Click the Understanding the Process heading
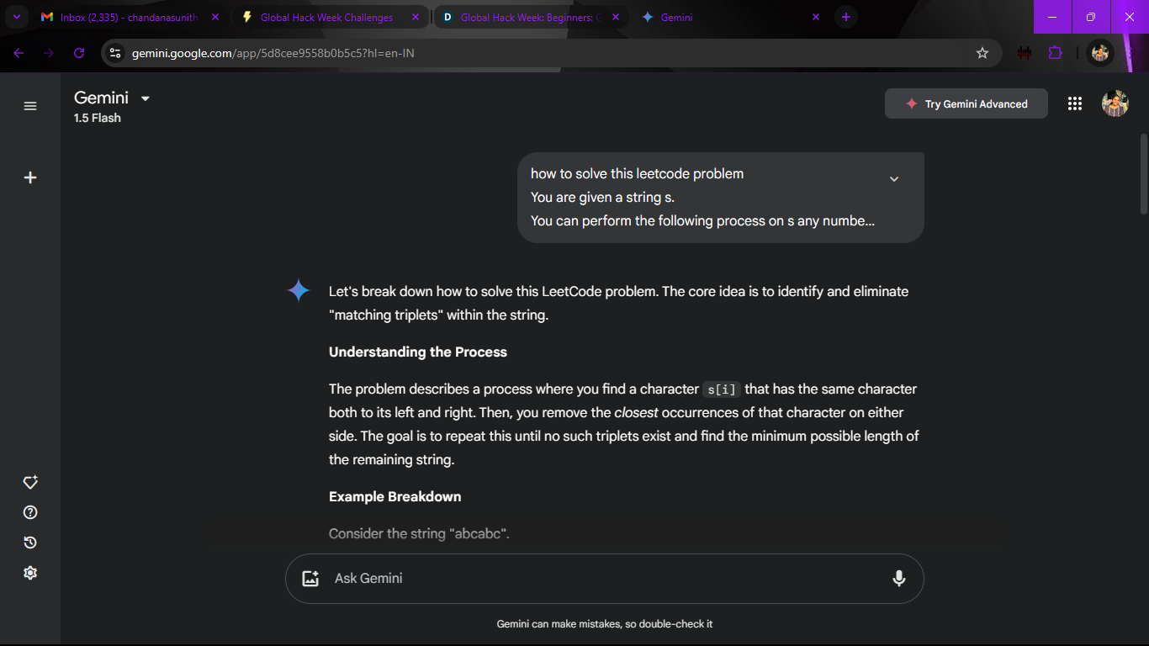 pyautogui.click(x=418, y=352)
